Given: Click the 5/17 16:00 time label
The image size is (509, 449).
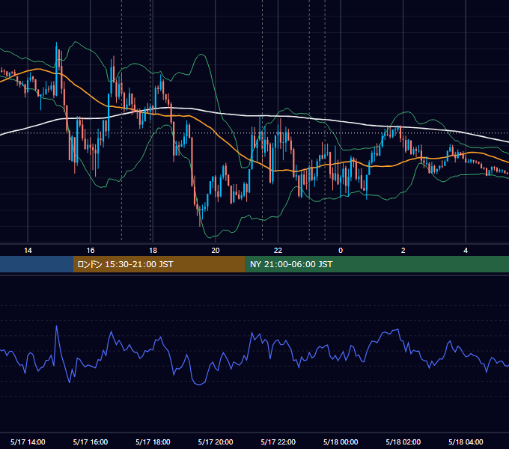Looking at the screenshot, I should tap(91, 442).
